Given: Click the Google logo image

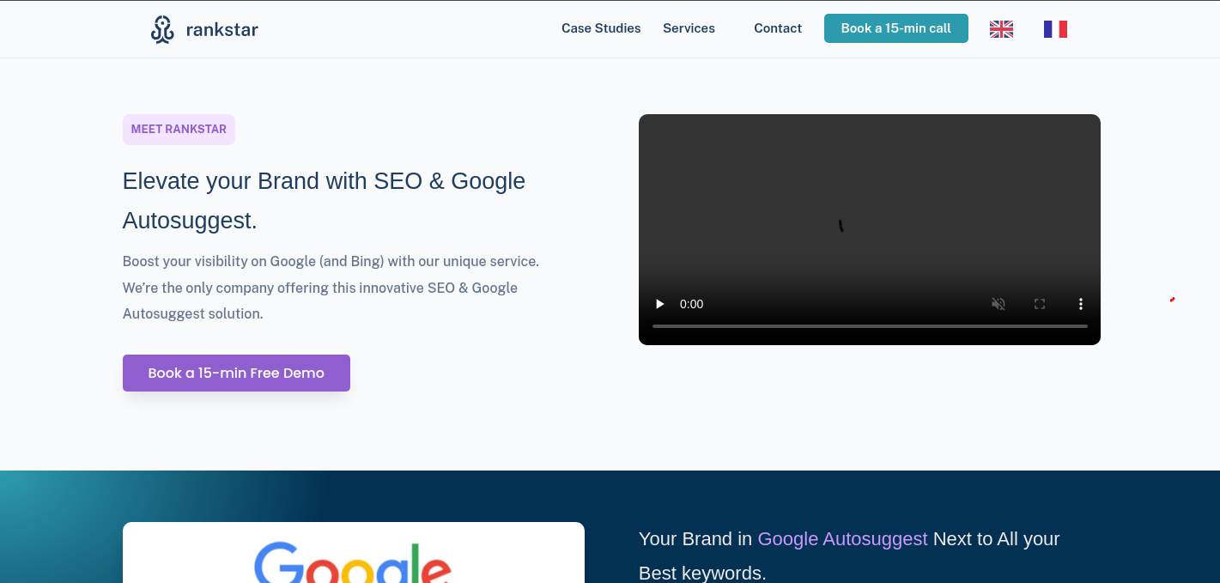Looking at the screenshot, I should tap(353, 562).
